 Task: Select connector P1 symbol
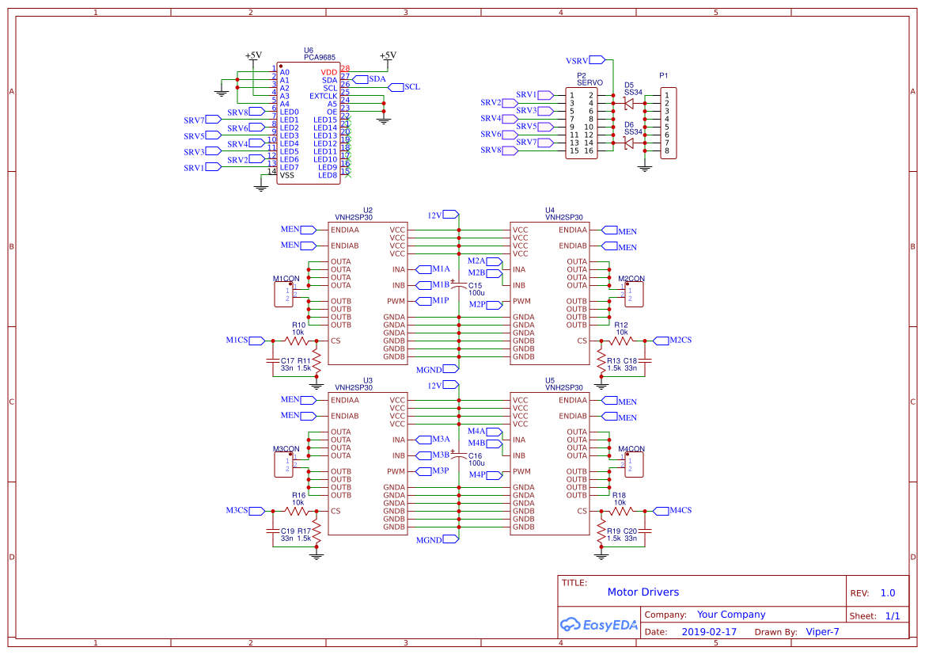(x=667, y=123)
